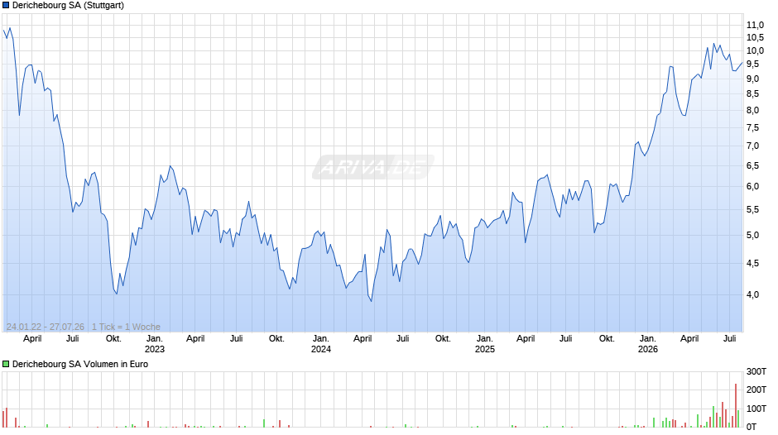Viewport: 778px width, 435px height.
Task: Click the 5,5 price axis label
Action: (752, 210)
